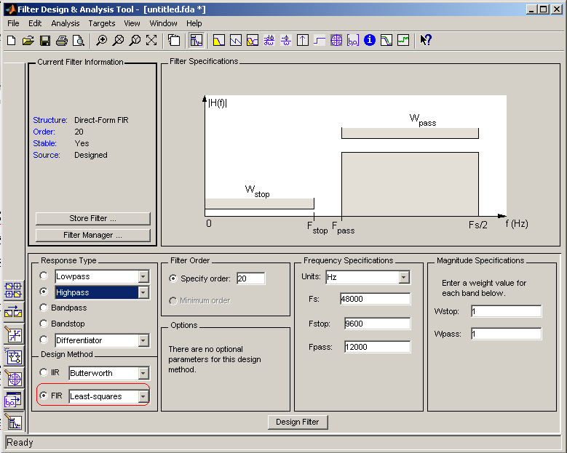The width and height of the screenshot is (567, 453).
Task: Open the Edit menu
Action: (35, 23)
